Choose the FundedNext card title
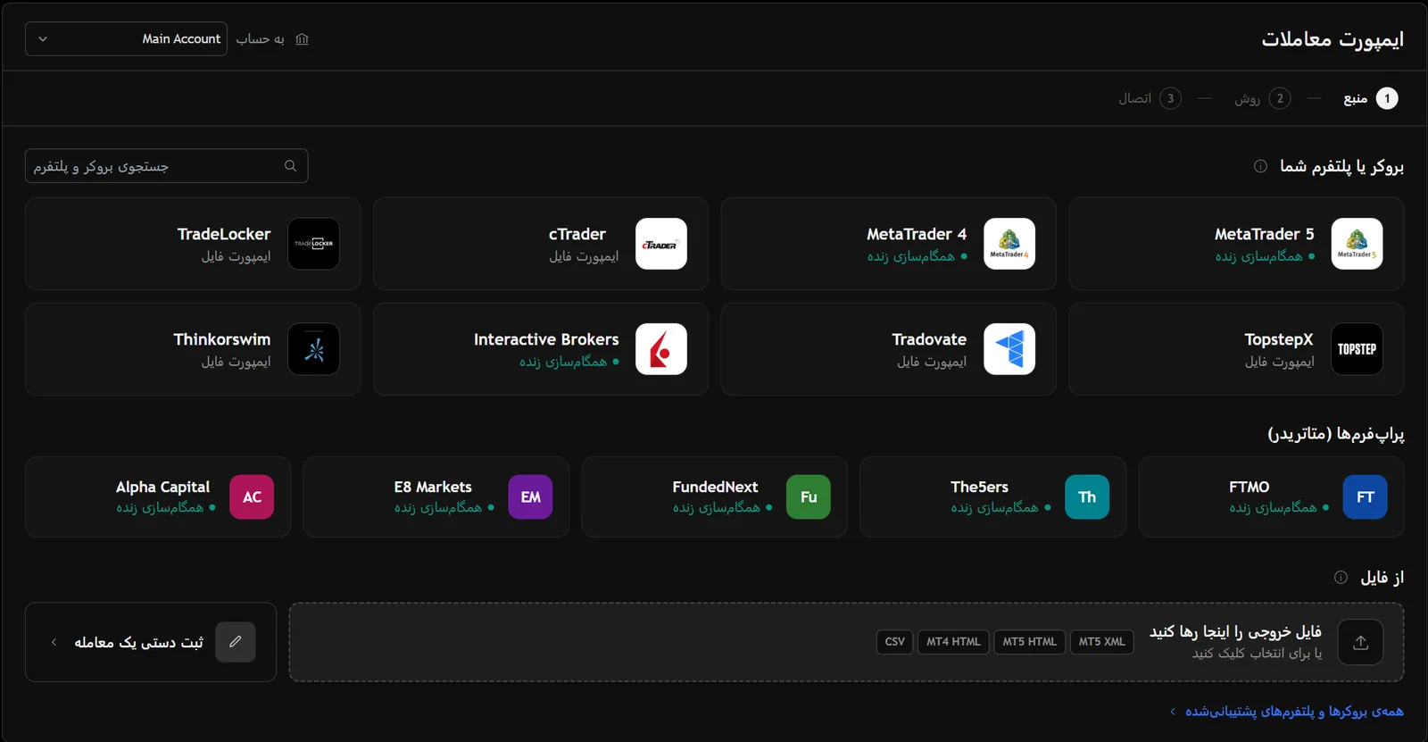 coord(715,487)
